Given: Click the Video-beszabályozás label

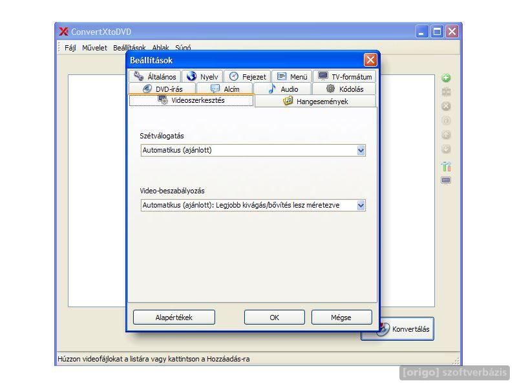Looking at the screenshot, I should (x=172, y=191).
